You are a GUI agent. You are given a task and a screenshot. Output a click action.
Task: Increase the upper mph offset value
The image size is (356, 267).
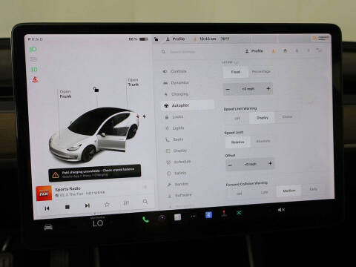coord(268,88)
